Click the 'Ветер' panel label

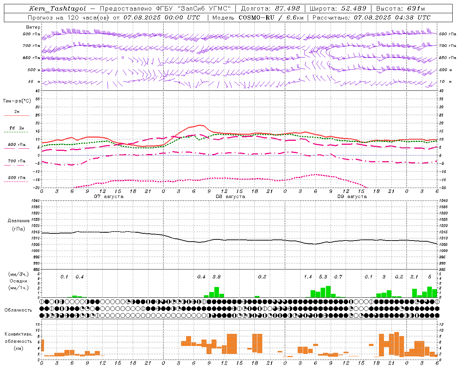click(x=33, y=27)
